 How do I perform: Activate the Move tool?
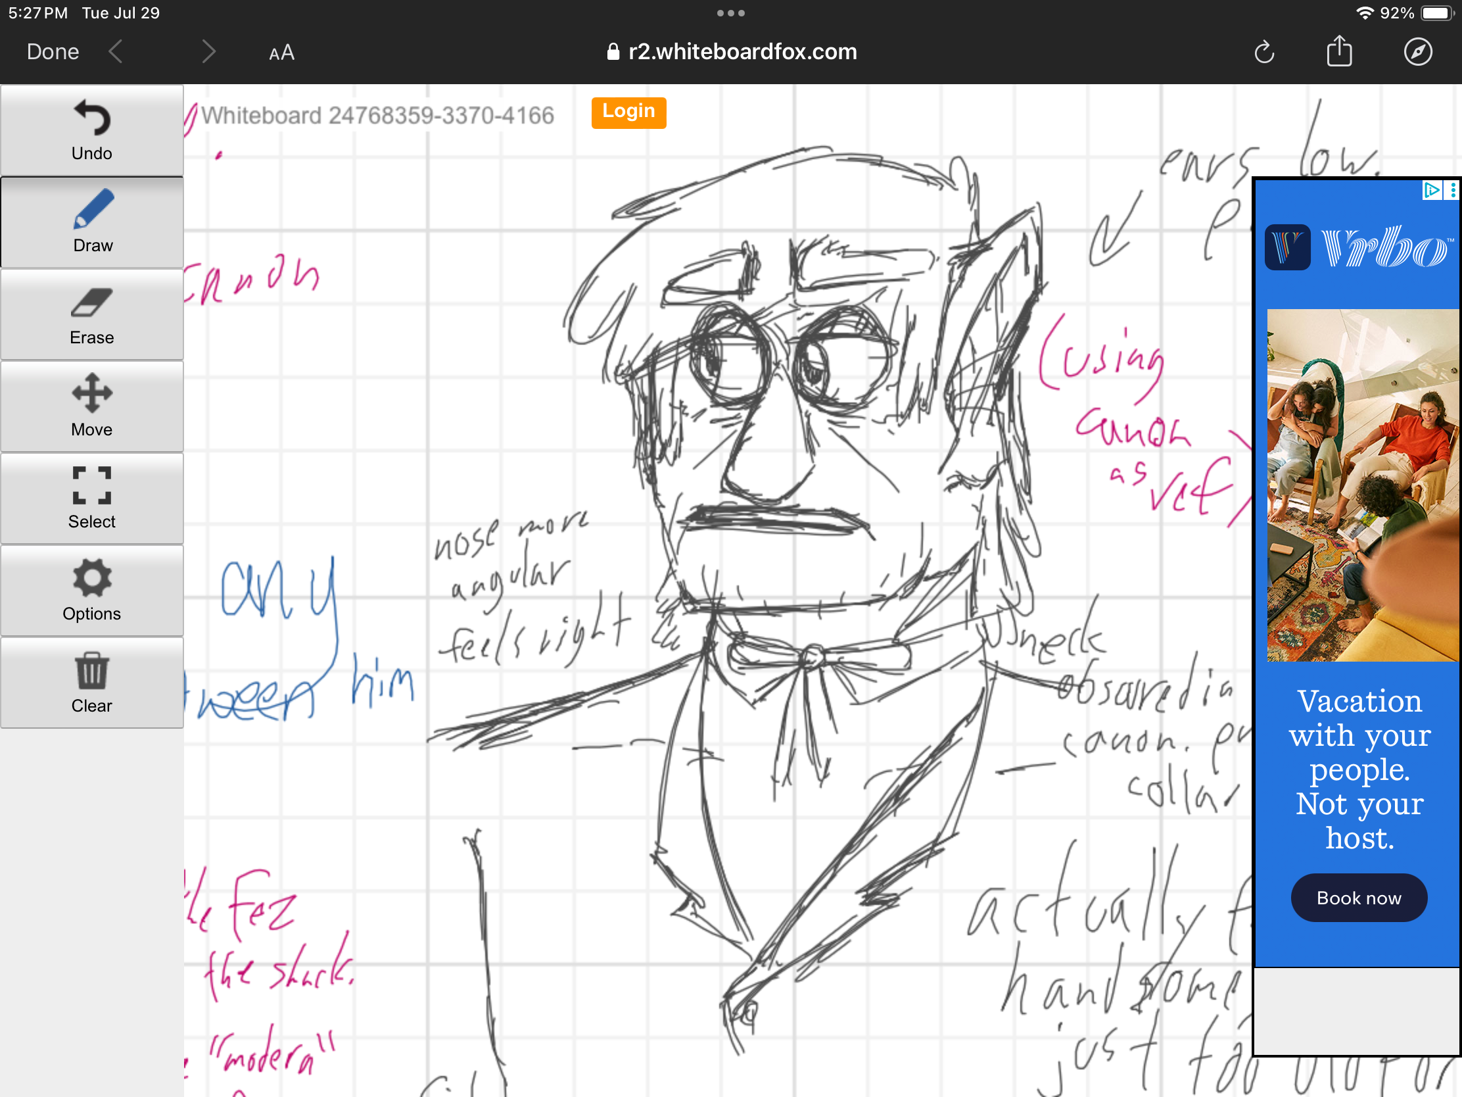click(92, 406)
